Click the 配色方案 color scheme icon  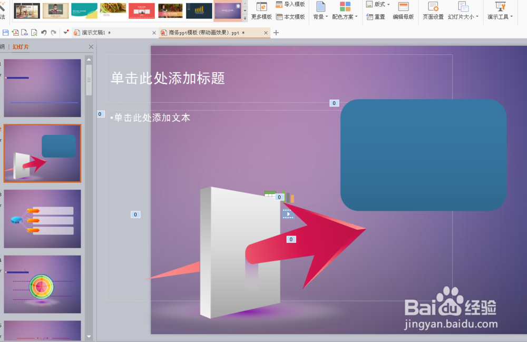coord(346,8)
